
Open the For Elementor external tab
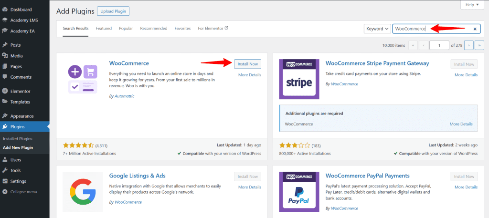213,28
